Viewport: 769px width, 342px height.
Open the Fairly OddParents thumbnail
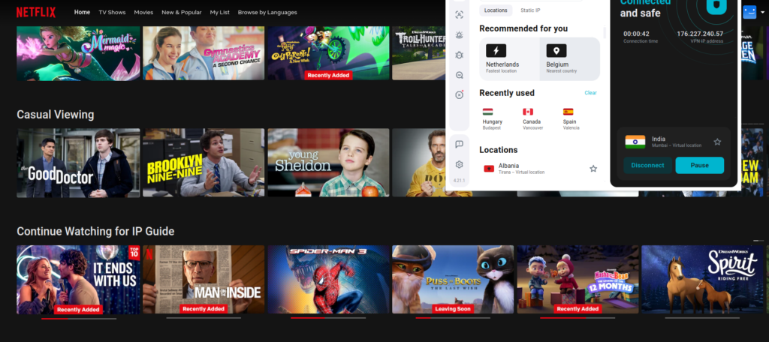tap(329, 53)
